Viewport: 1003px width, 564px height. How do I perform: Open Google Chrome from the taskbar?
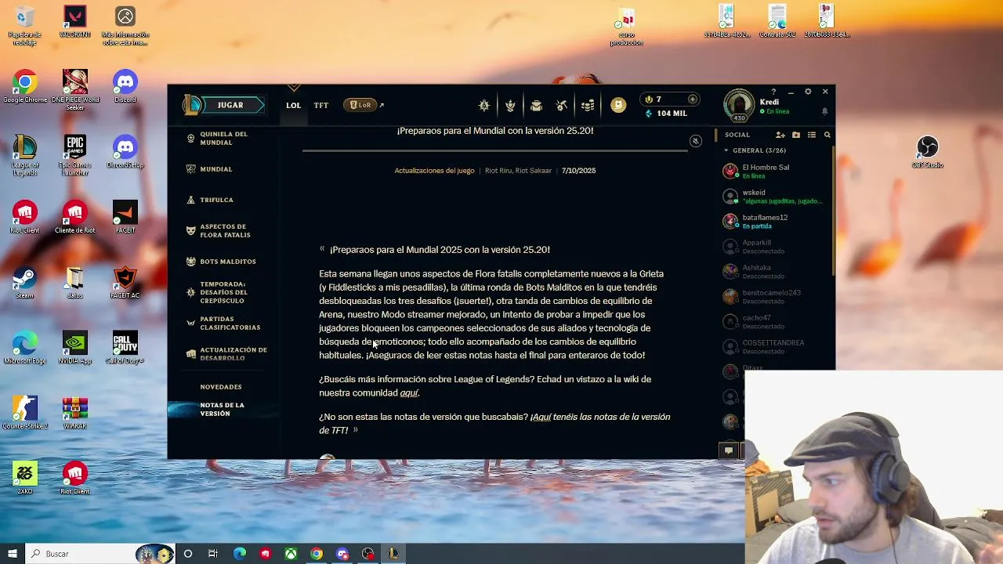317,554
